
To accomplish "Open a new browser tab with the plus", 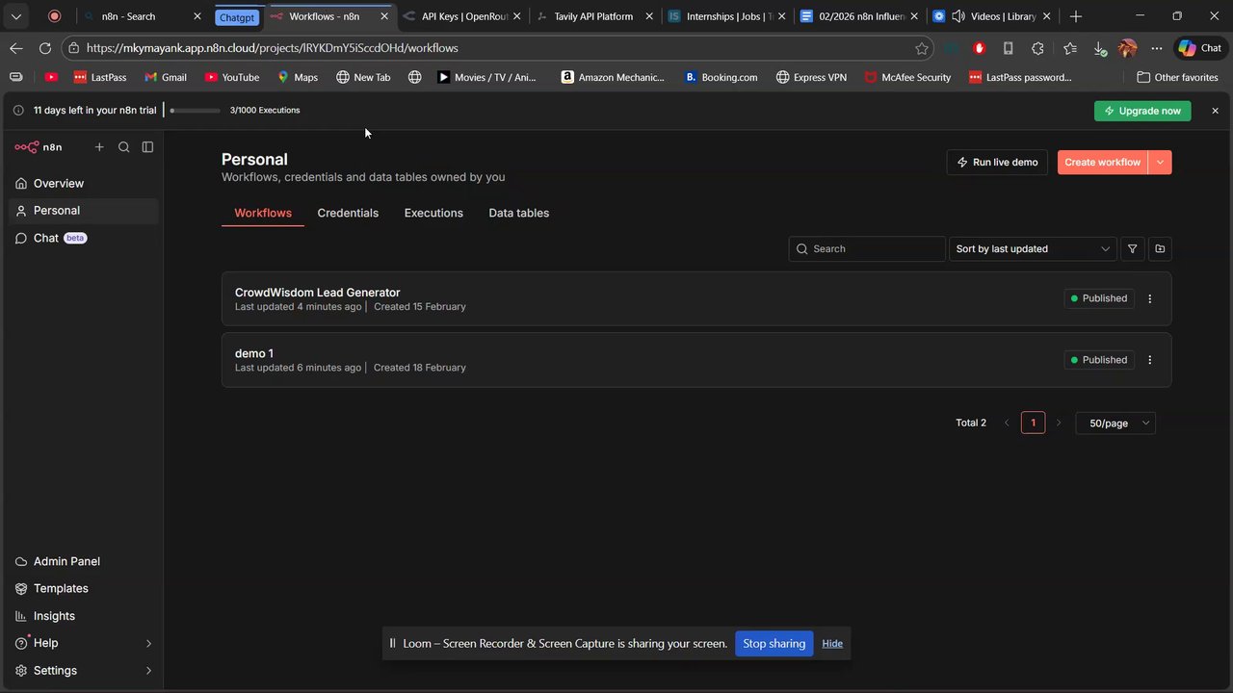I will click(x=1076, y=16).
